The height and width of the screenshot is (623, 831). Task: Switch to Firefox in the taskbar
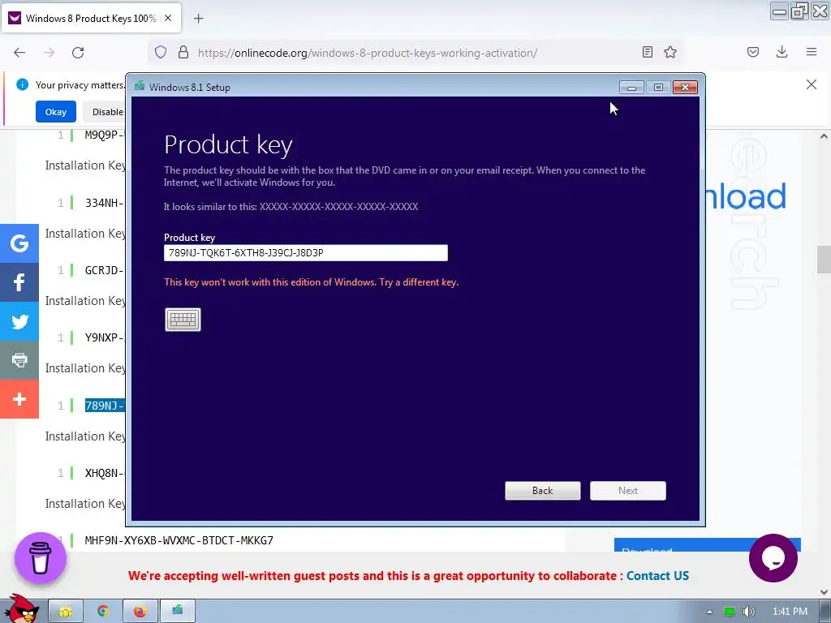click(140, 612)
